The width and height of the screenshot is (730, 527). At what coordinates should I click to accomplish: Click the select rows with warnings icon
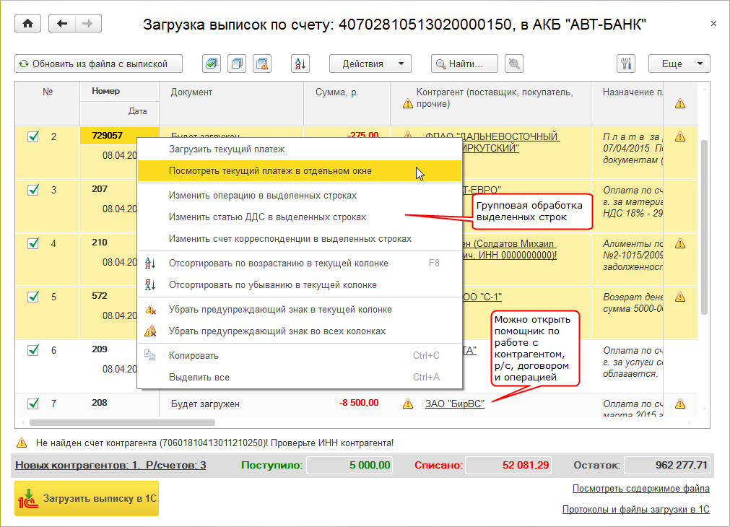[262, 64]
